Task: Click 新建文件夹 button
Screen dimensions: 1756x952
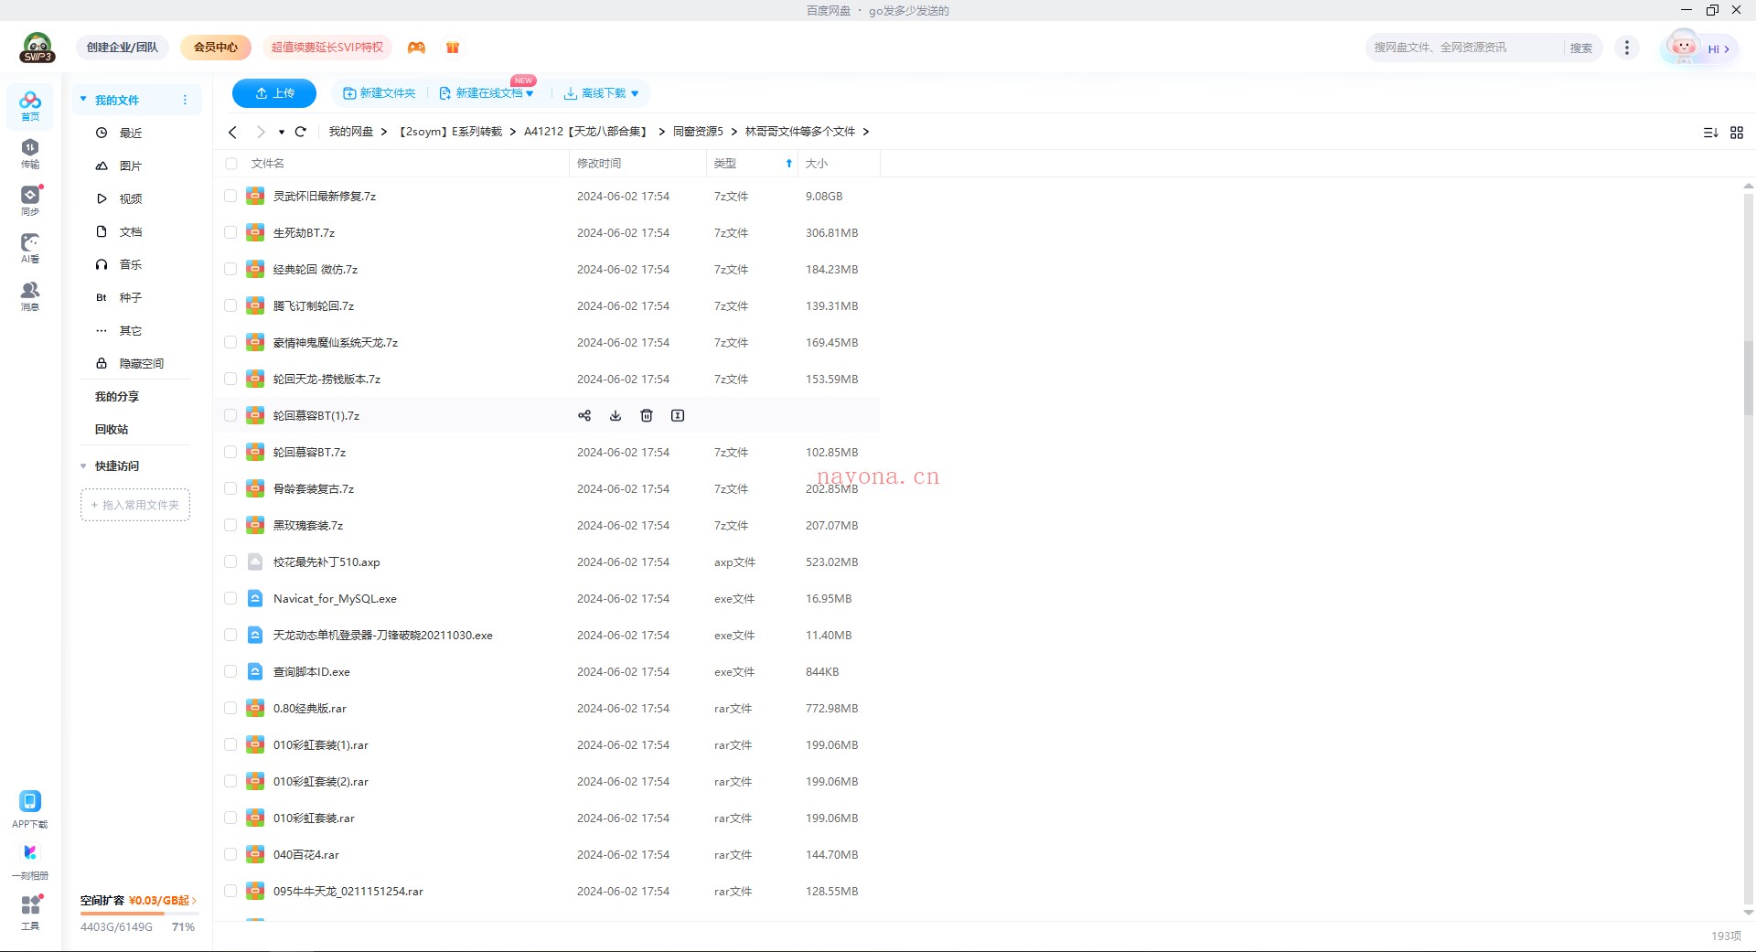Action: tap(379, 93)
